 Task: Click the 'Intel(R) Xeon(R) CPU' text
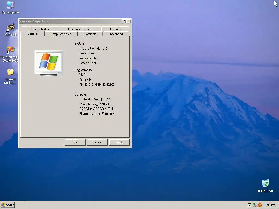click(98, 99)
